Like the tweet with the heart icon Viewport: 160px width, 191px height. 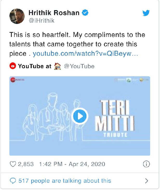13,164
